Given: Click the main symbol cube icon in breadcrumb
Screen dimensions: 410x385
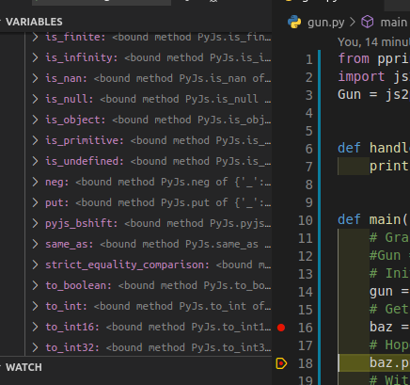Looking at the screenshot, I should [x=368, y=23].
